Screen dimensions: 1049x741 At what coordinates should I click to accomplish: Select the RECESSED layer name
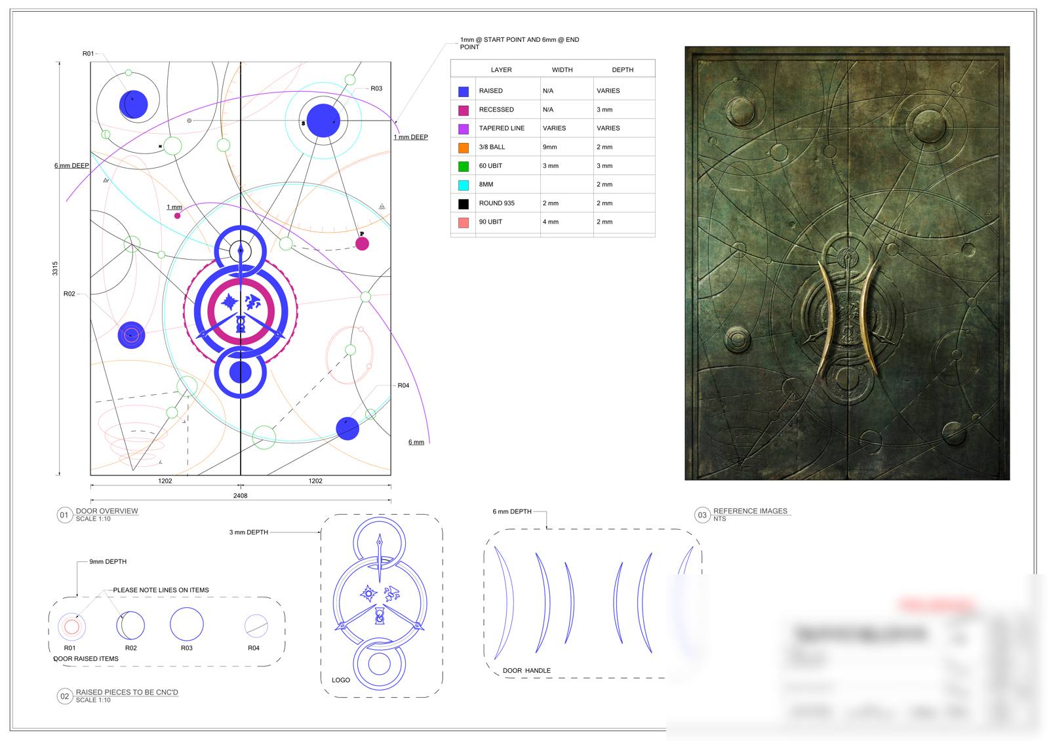point(496,110)
